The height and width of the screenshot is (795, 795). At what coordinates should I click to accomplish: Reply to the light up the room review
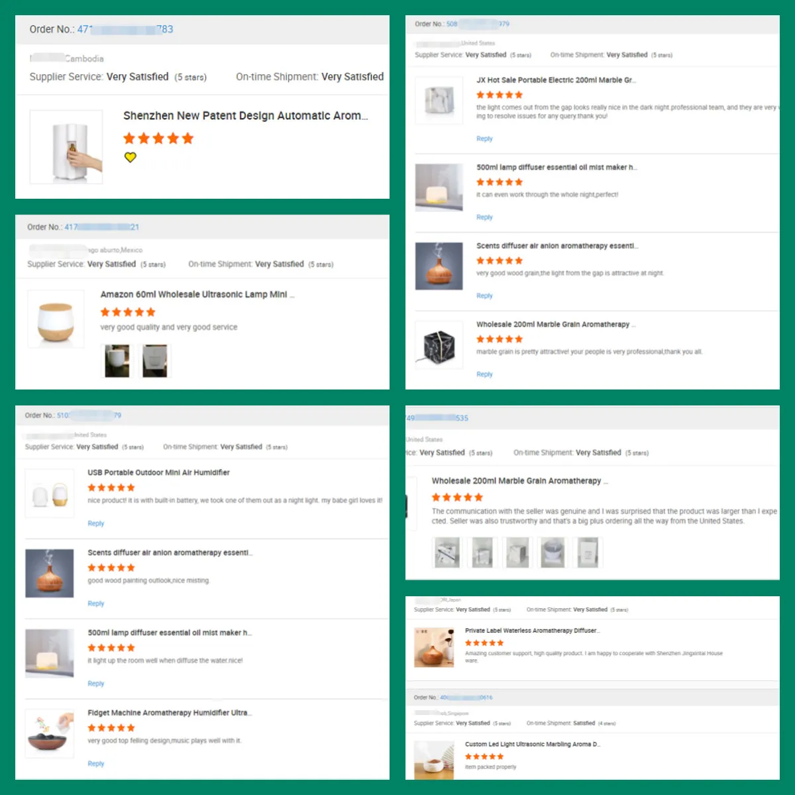point(96,684)
